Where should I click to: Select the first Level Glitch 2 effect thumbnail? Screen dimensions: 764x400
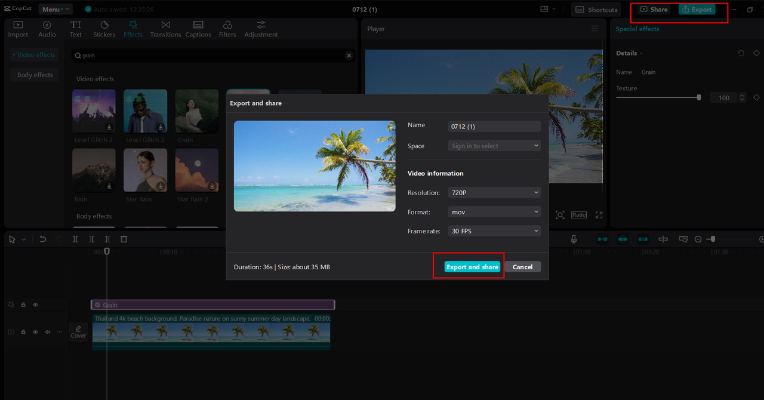(94, 111)
